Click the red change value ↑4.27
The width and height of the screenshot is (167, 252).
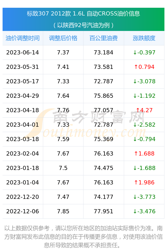coord(144,110)
